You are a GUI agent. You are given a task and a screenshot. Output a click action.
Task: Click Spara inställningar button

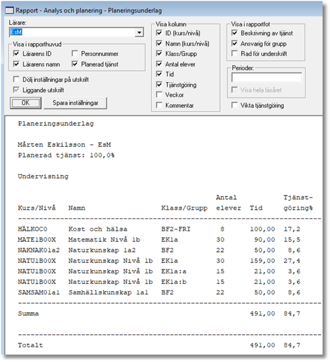pyautogui.click(x=76, y=103)
